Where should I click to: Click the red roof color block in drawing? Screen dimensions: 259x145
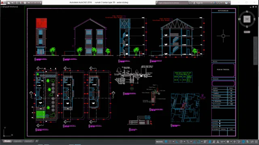pos(41,23)
